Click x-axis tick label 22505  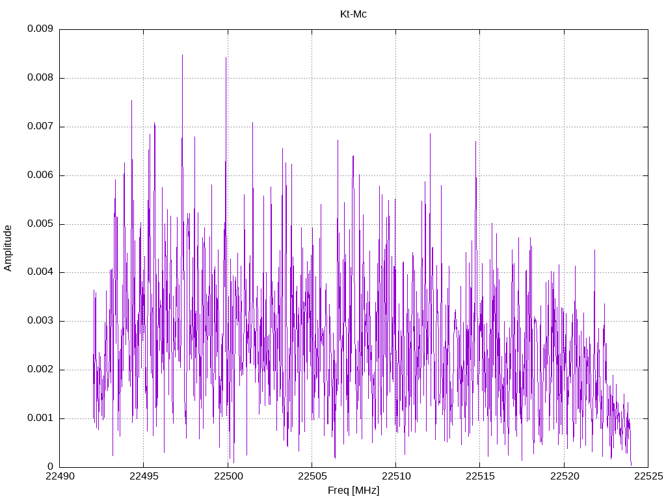312,476
